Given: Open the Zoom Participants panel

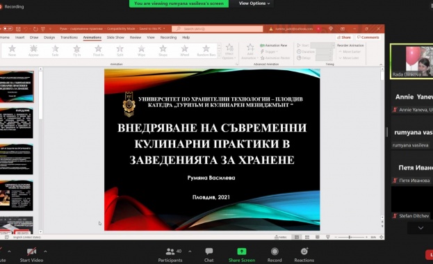Looking at the screenshot, I should (x=170, y=255).
